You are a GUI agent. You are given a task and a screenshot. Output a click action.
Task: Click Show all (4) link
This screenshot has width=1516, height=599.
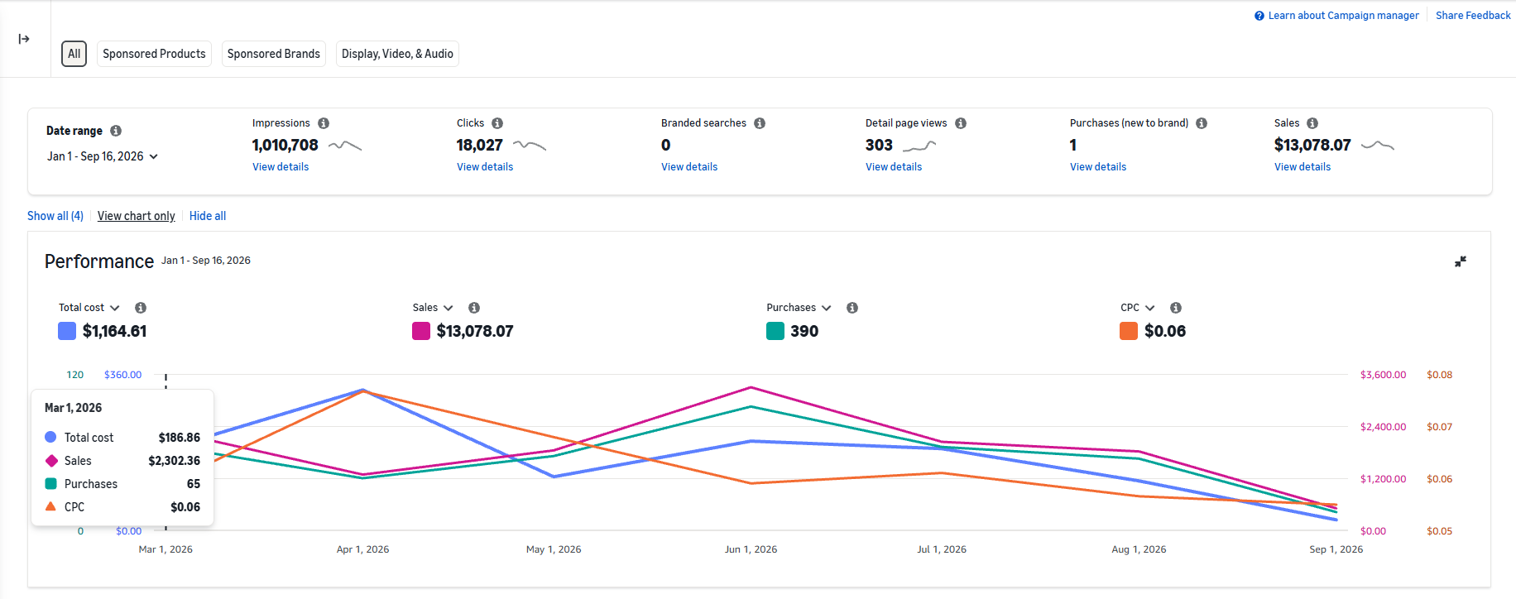55,216
